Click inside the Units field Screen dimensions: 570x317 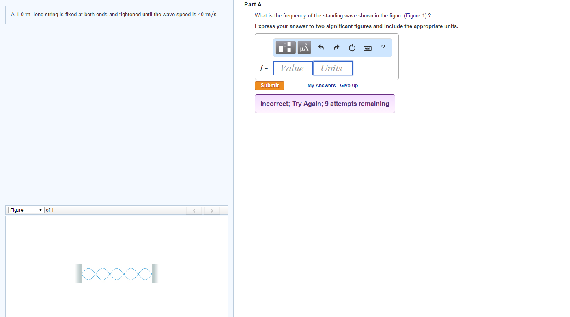click(333, 68)
